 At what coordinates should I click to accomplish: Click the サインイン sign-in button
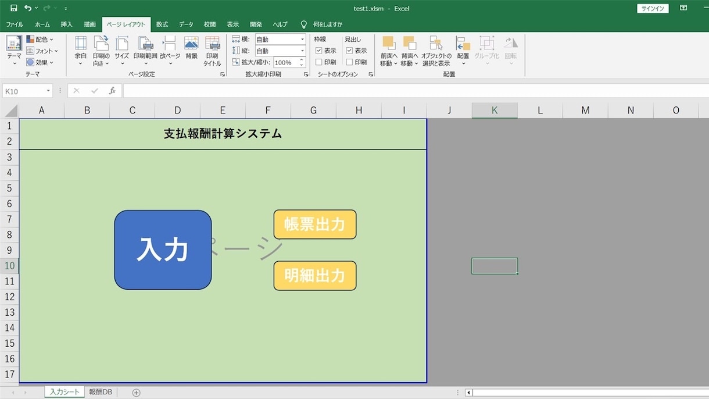[653, 9]
